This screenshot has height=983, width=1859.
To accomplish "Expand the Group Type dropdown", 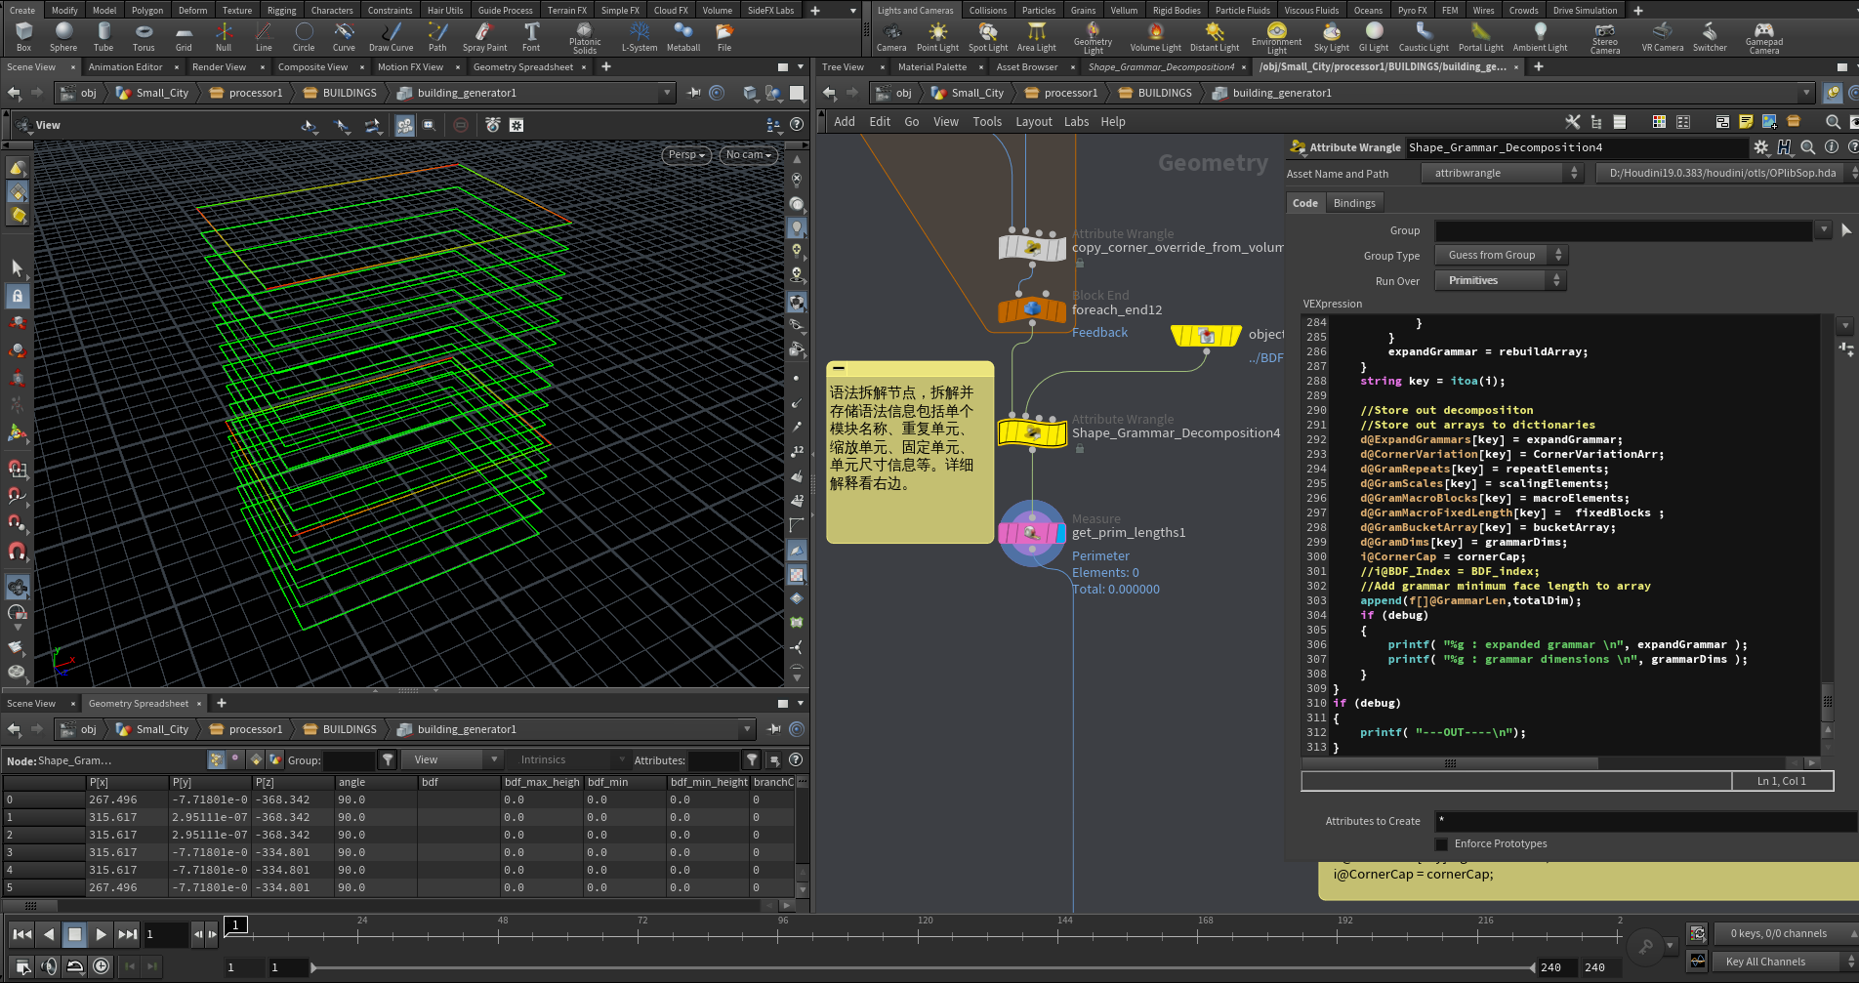I will [x=1500, y=256].
